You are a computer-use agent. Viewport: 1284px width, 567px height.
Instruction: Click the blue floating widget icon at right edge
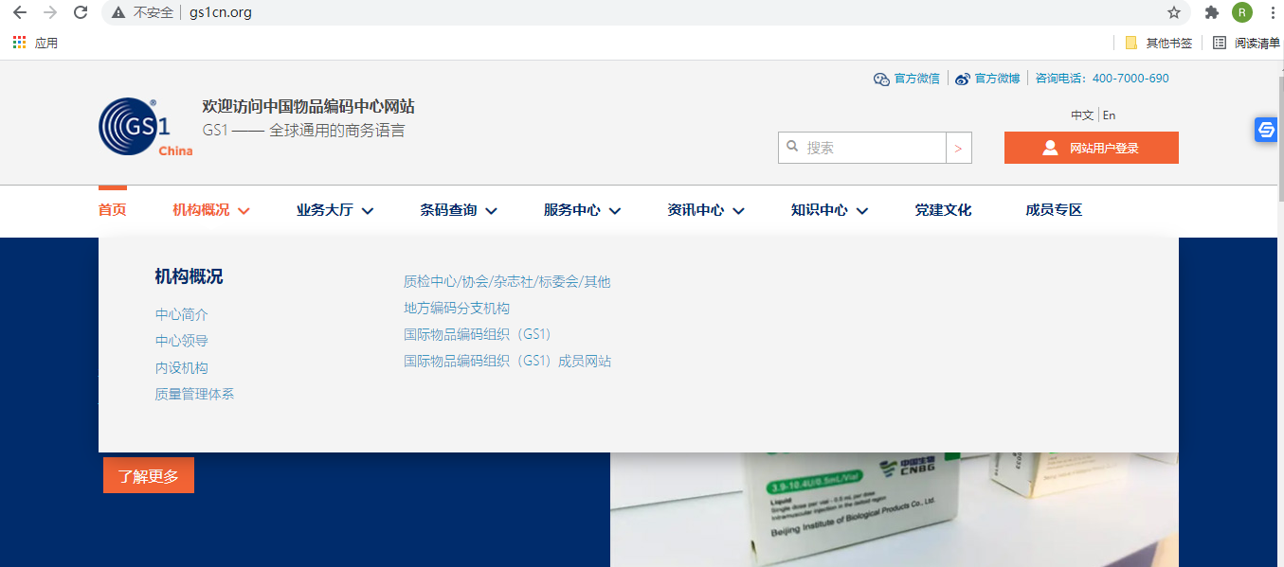pyautogui.click(x=1265, y=130)
